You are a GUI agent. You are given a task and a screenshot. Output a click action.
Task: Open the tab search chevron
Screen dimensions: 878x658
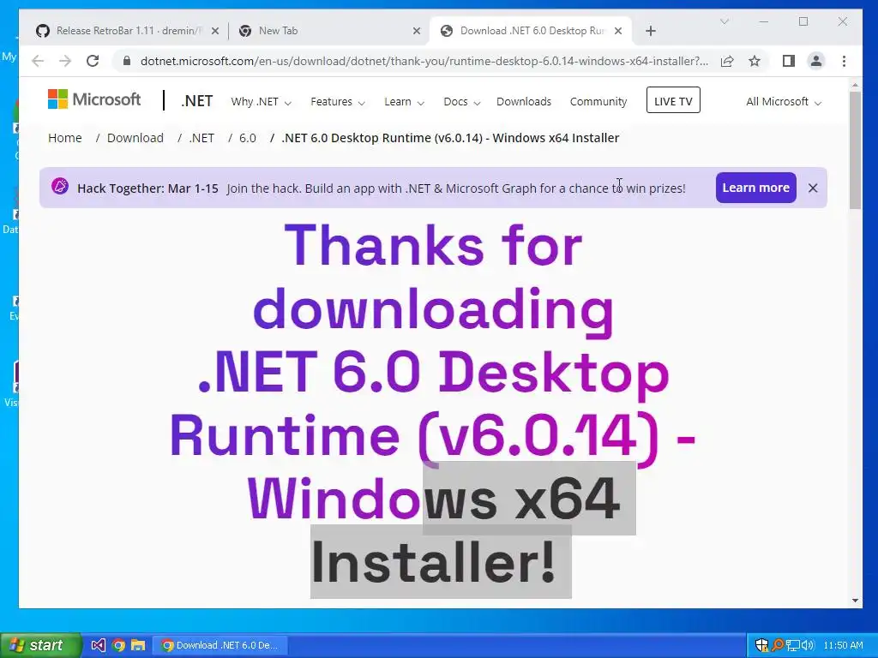coord(724,21)
